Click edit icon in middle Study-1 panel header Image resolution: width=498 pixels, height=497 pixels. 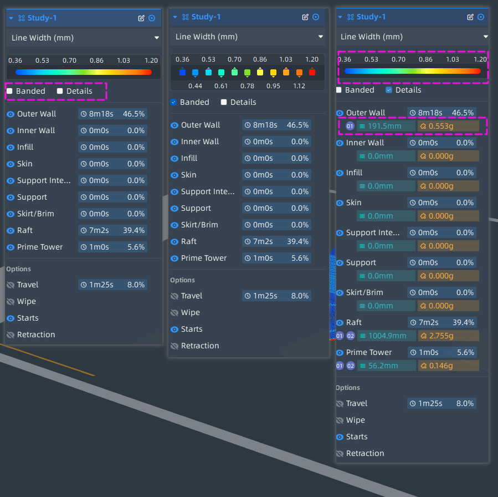(305, 17)
